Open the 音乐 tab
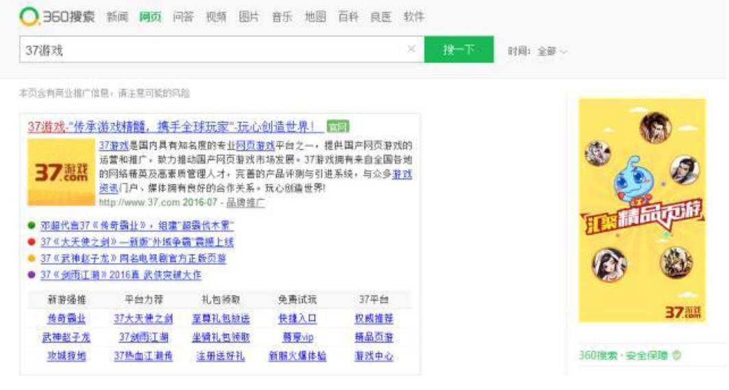 click(x=282, y=16)
